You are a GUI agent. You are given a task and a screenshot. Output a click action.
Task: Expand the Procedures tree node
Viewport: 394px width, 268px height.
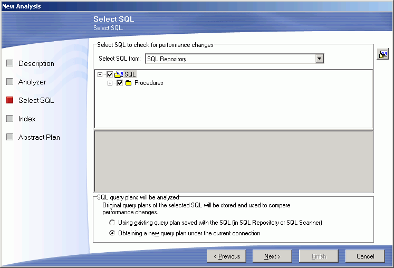coord(110,83)
